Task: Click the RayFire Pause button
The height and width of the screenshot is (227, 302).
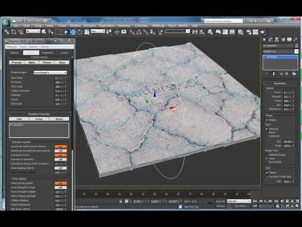Action: pyautogui.click(x=47, y=62)
